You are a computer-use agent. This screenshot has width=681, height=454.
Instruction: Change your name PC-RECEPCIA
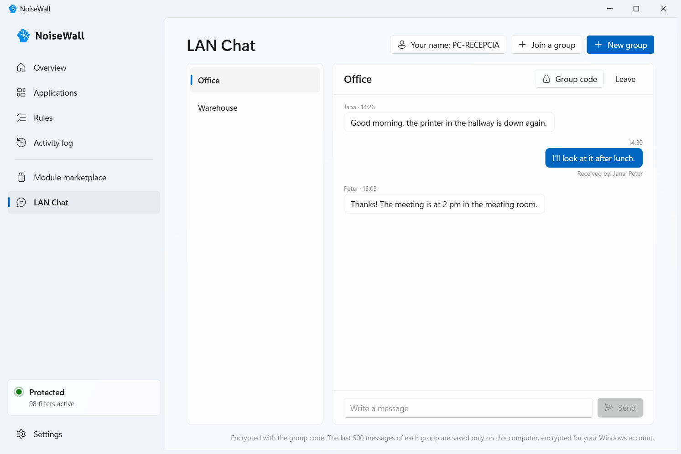pyautogui.click(x=448, y=45)
